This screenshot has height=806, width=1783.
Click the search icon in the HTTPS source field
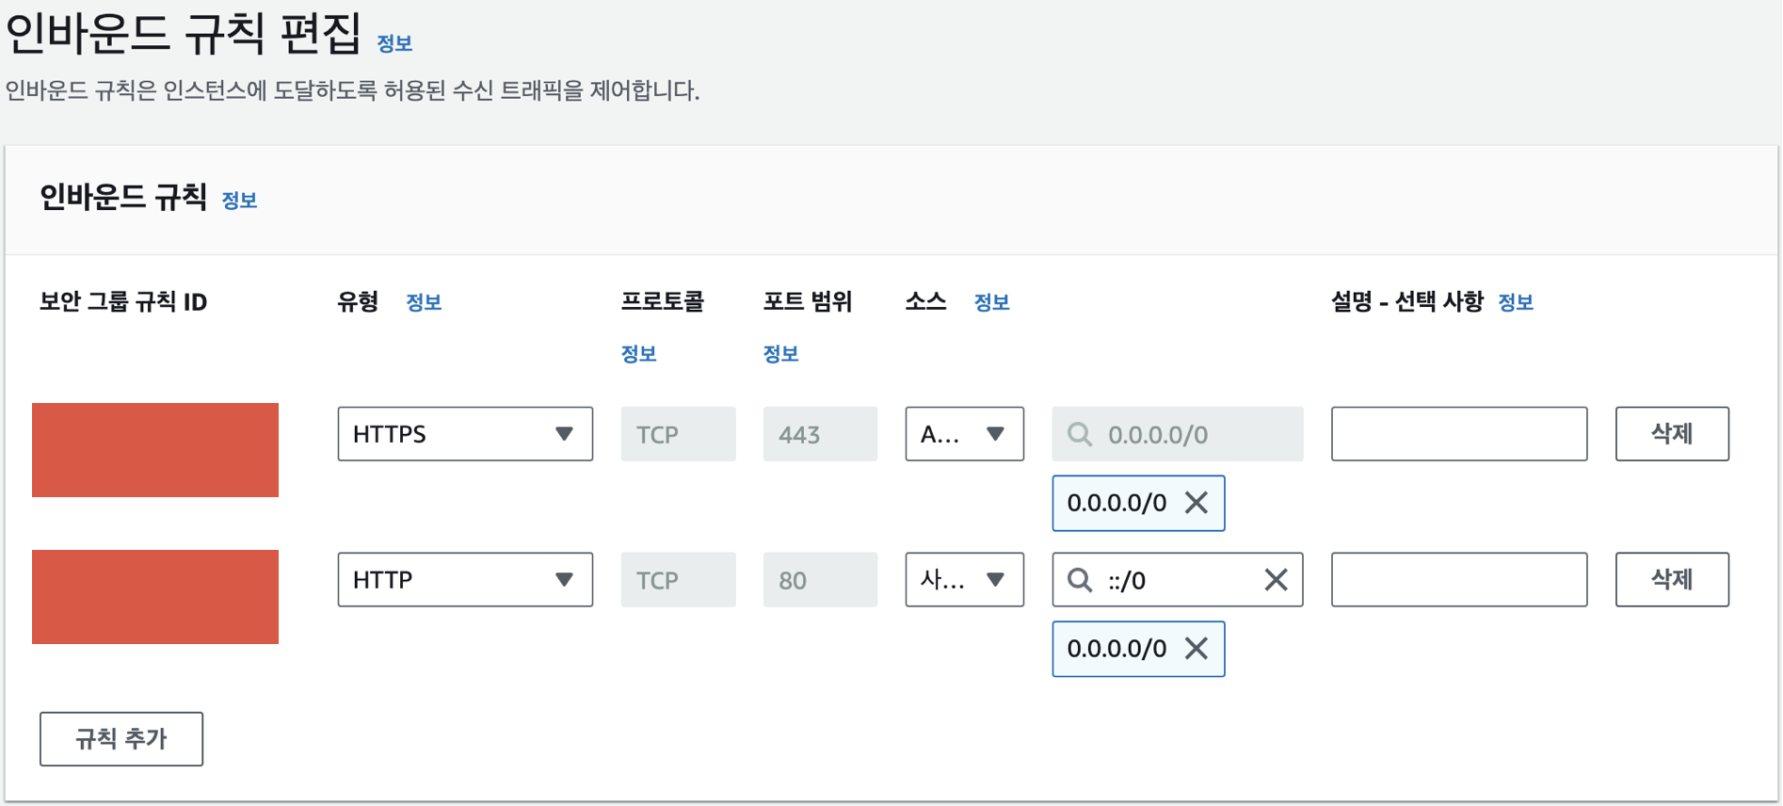[1080, 434]
